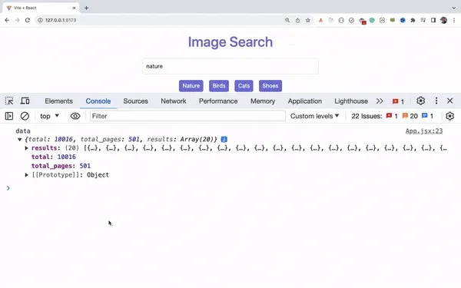Open the Chrome three-dot menu

[454, 20]
